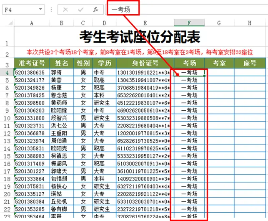Viewport: 268px width, 221px height.
Task: Click the error indicator triangle on cell A5
Action: point(15,77)
